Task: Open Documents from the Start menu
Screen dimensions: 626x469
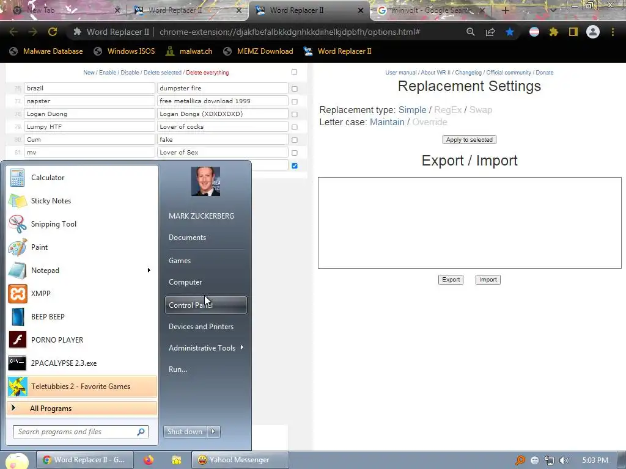Action: click(x=187, y=238)
